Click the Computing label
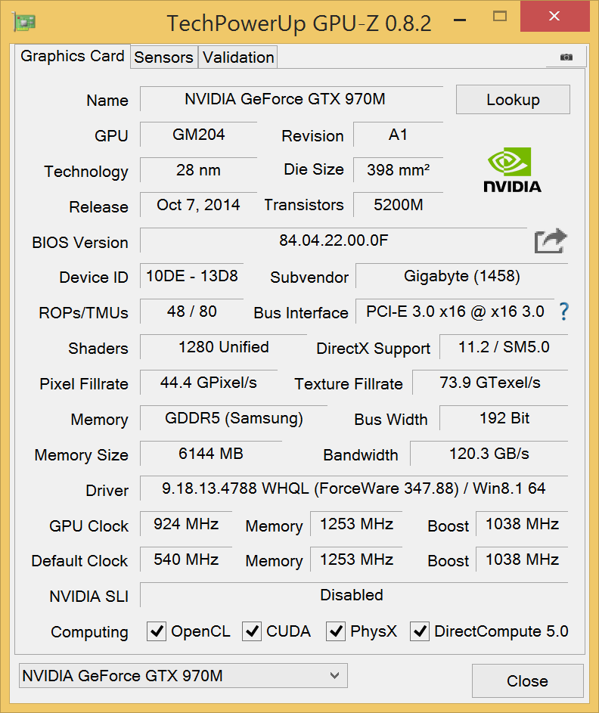This screenshot has height=713, width=599. click(x=89, y=632)
